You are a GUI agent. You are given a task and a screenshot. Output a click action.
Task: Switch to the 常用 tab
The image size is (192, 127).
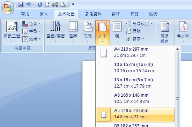click(25, 14)
